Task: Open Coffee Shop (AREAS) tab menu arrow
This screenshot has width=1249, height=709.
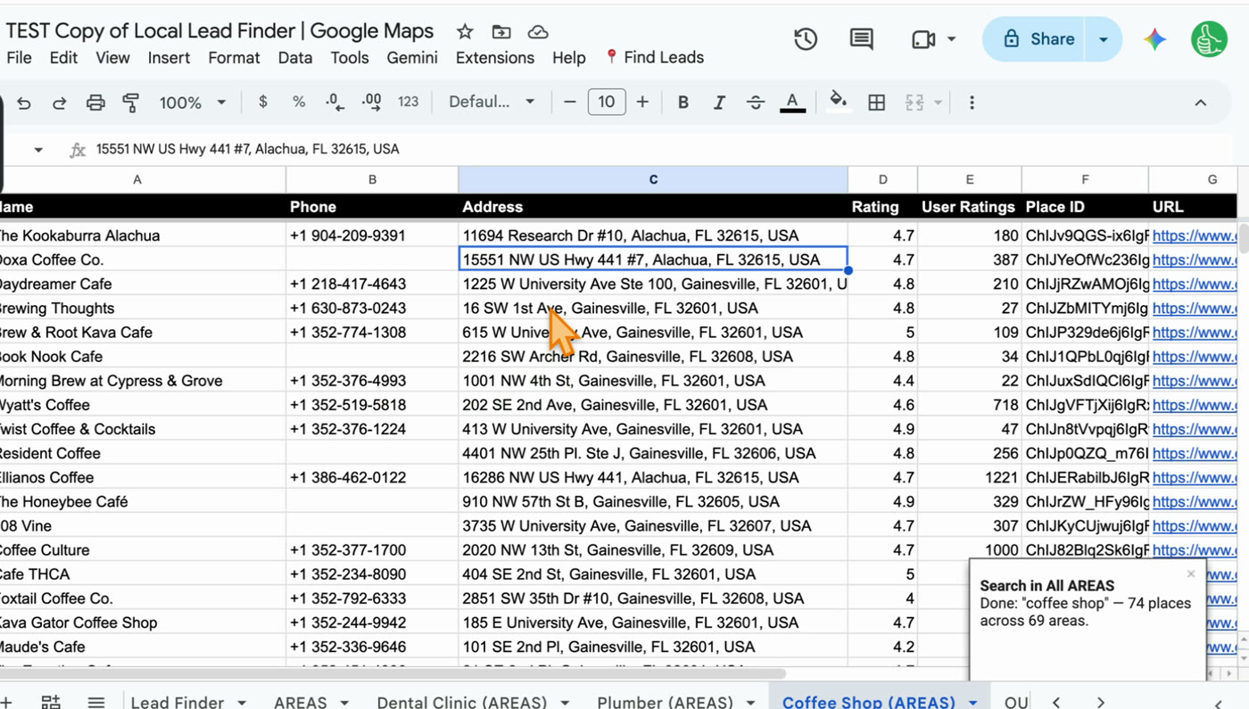Action: [x=972, y=703]
